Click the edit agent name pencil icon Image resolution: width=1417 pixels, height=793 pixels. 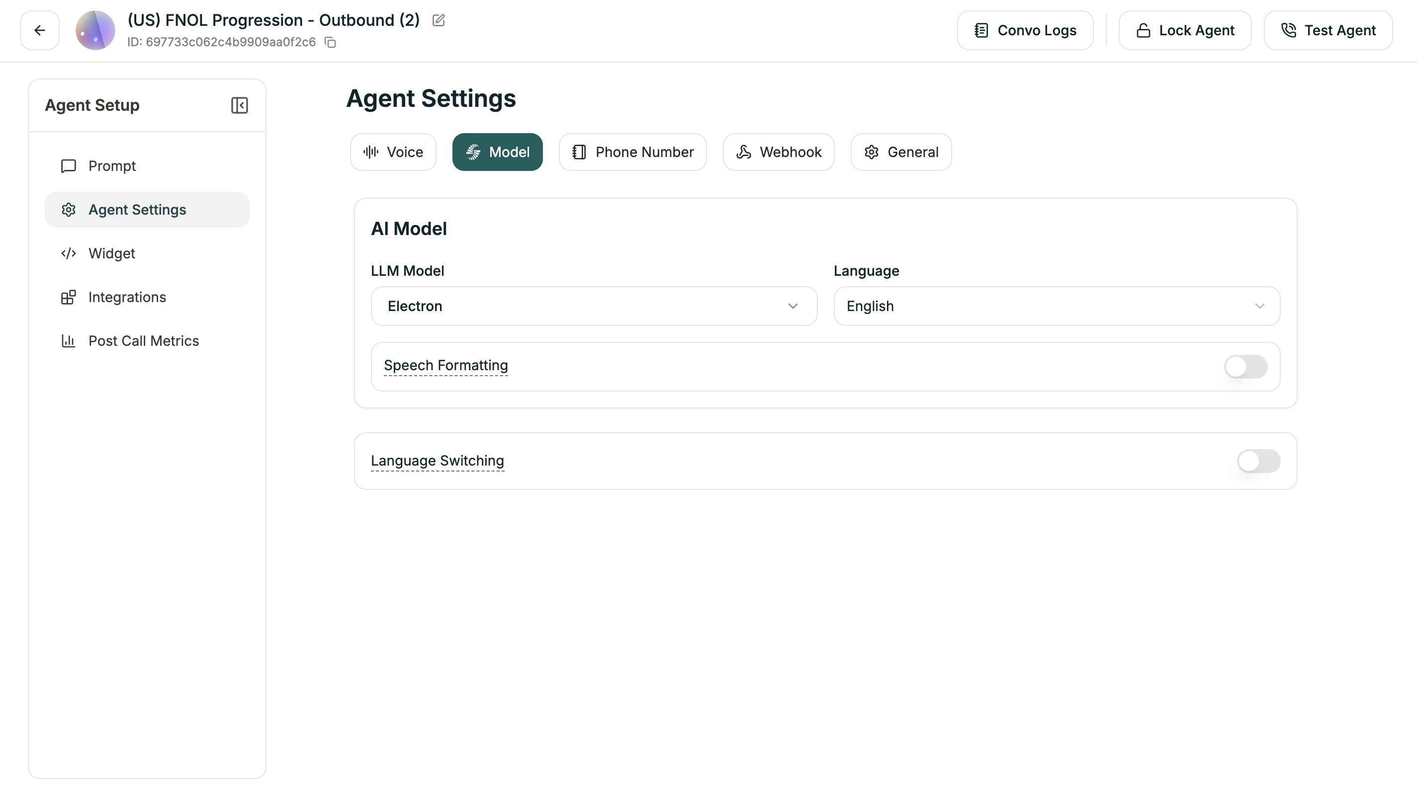[439, 20]
